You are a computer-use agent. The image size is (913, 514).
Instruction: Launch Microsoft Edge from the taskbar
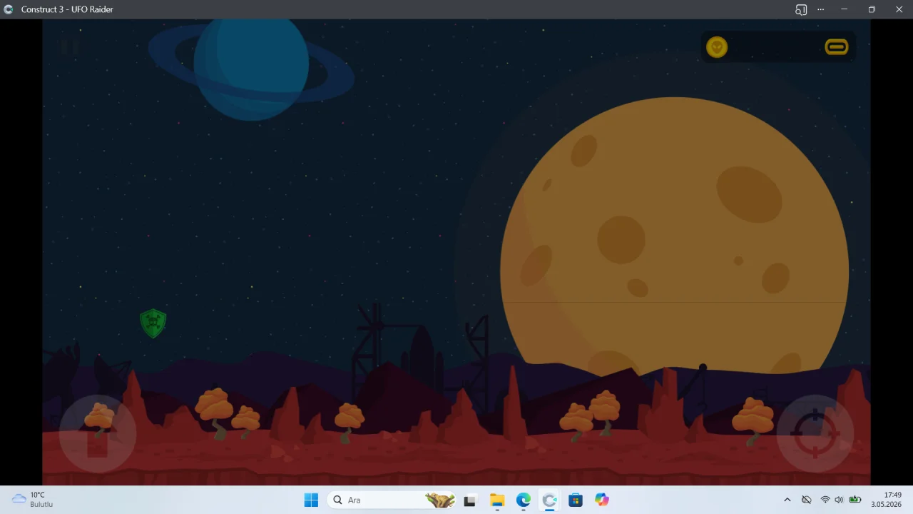524,500
